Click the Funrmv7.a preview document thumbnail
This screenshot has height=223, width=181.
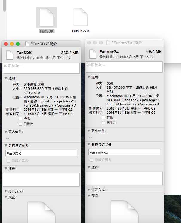pos(124,211)
